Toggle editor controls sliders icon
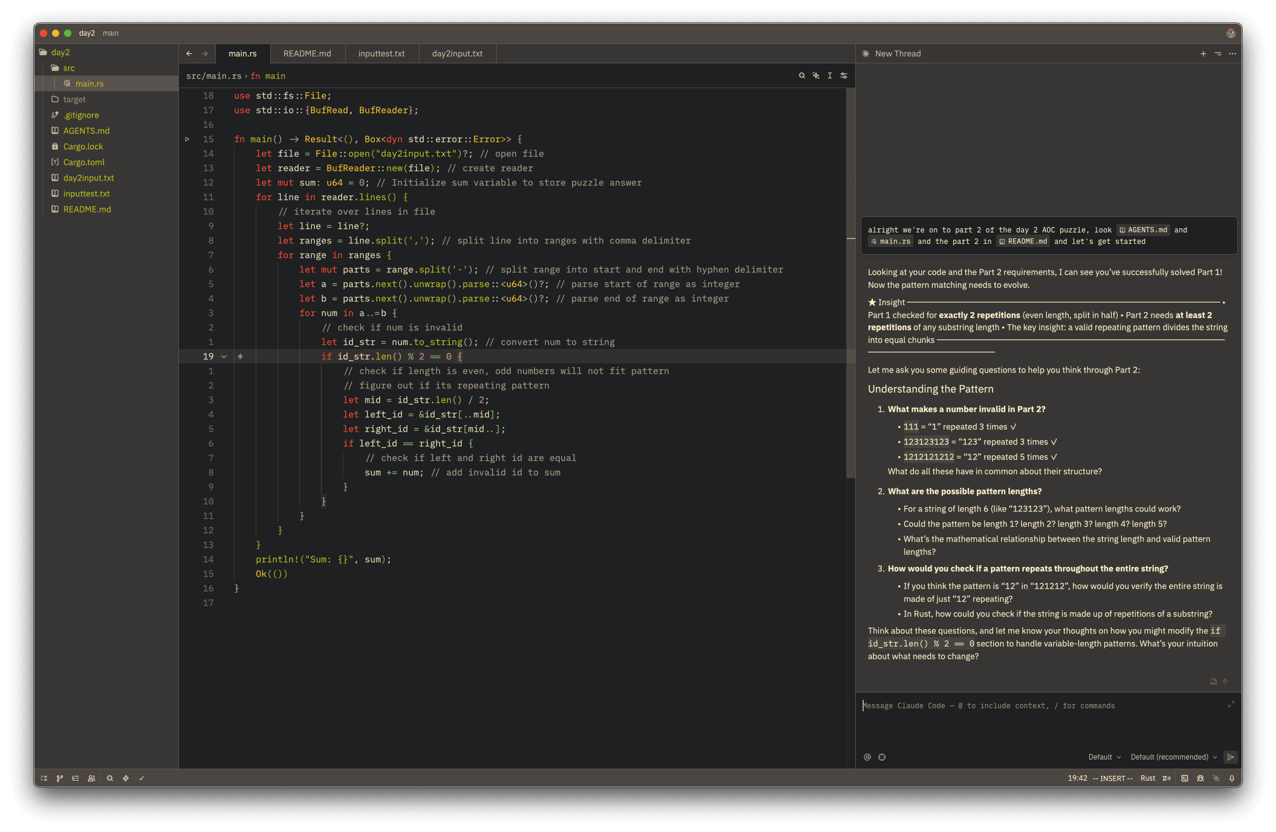Screen dimensions: 1276x832 [844, 75]
